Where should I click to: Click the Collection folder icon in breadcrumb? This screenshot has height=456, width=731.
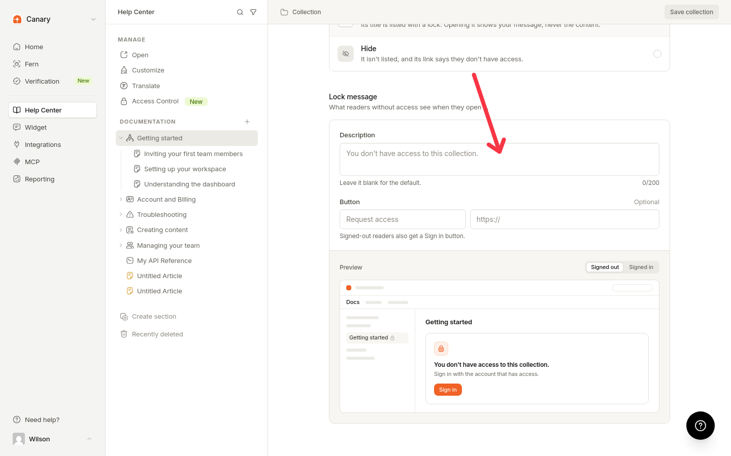click(284, 12)
